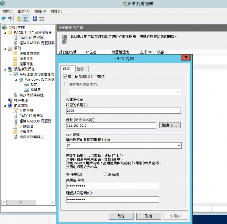Click the 範本管理 computer icon
The width and height of the screenshot is (227, 224).
pyautogui.click(x=10, y=106)
